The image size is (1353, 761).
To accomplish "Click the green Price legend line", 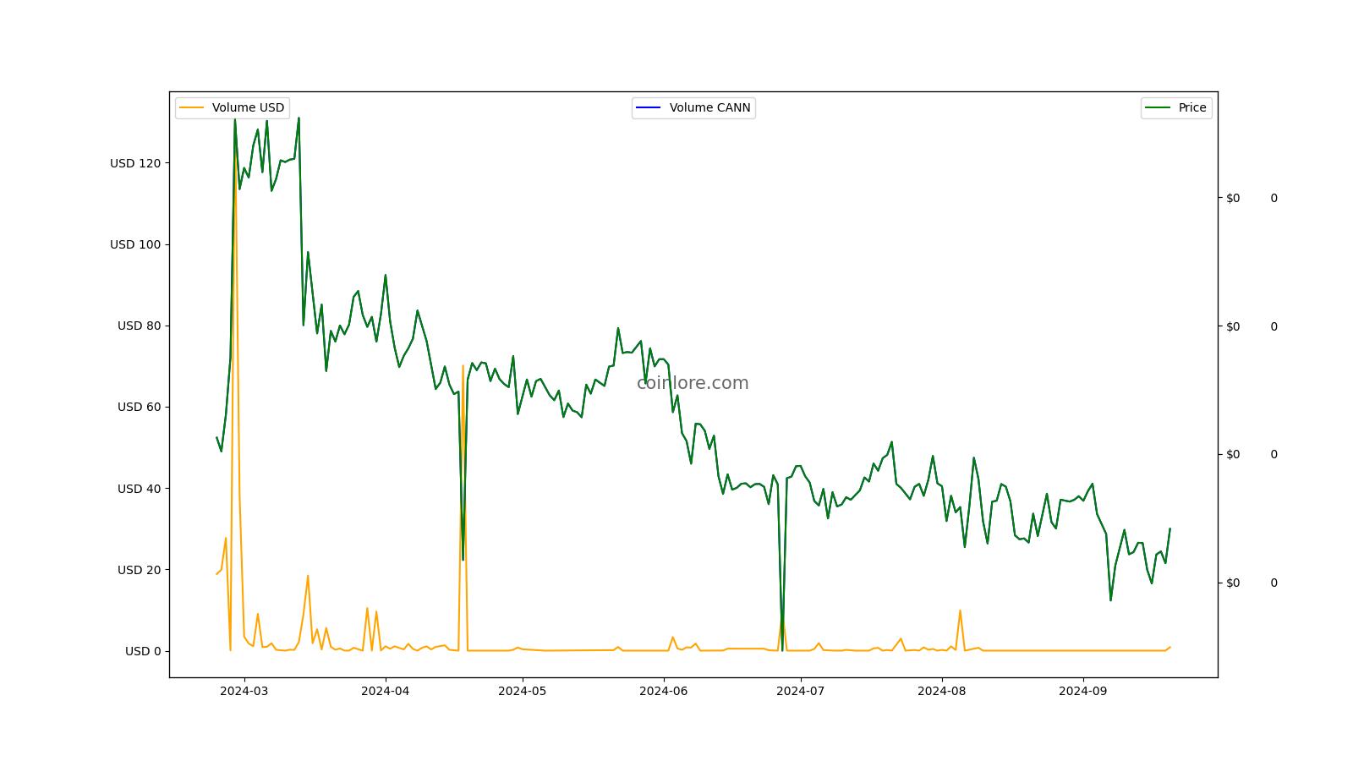I will click(x=1158, y=107).
